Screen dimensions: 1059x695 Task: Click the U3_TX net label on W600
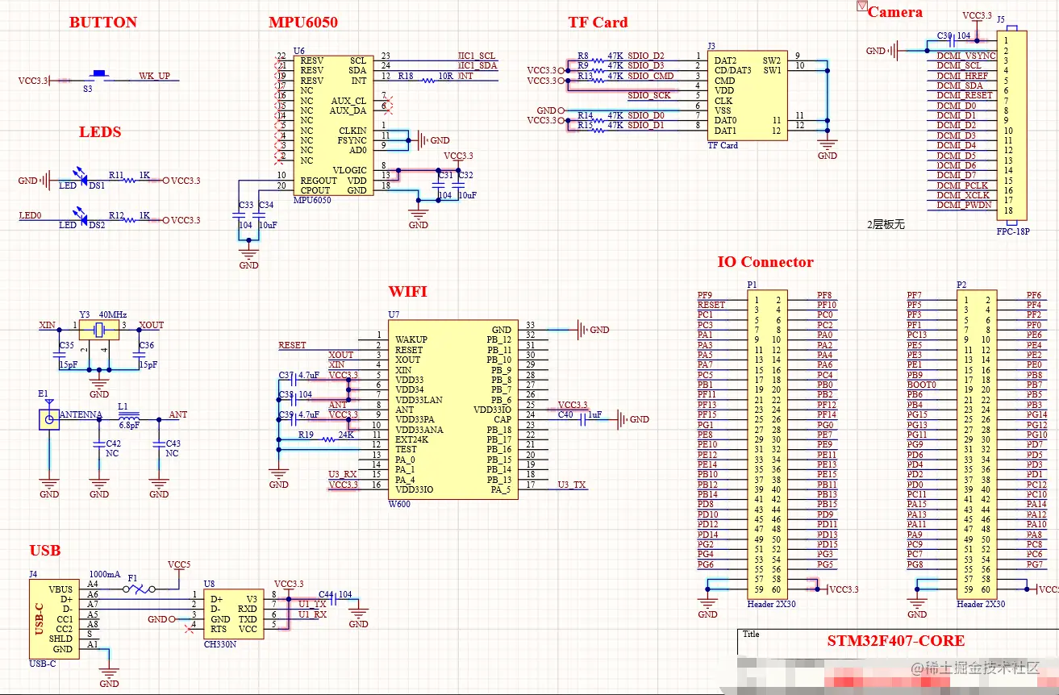pyautogui.click(x=572, y=485)
